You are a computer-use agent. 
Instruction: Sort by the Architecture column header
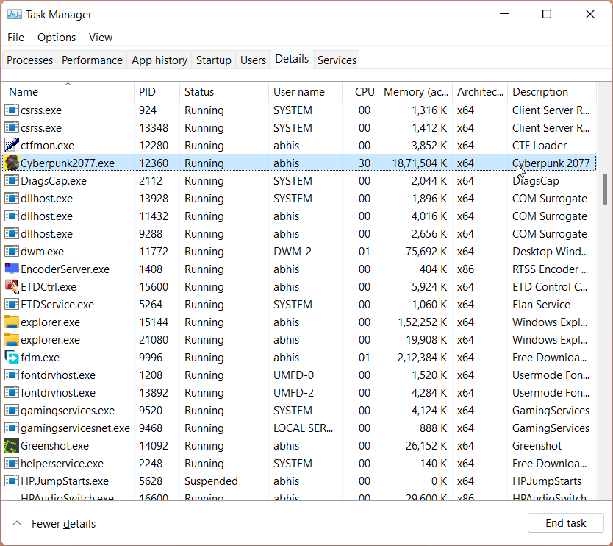click(480, 91)
